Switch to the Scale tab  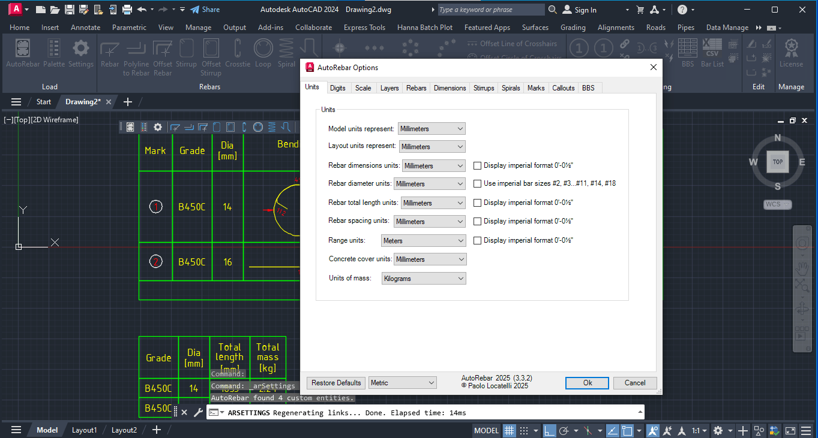click(363, 88)
